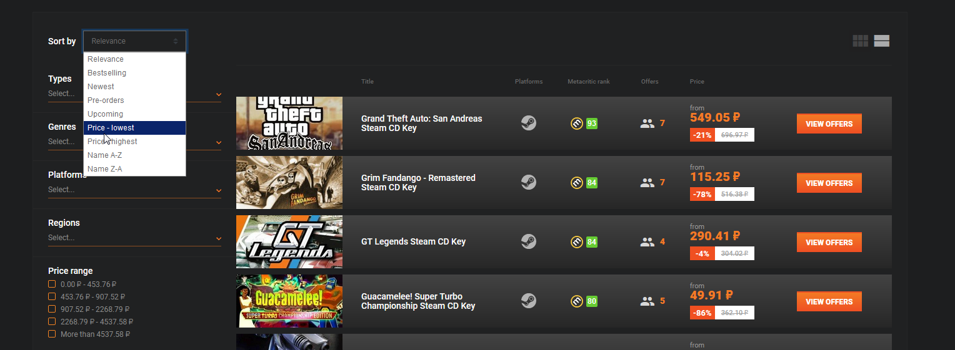Check the 2268.79 ₽ - 4537.58 ₽ price range
The image size is (955, 350).
[52, 322]
